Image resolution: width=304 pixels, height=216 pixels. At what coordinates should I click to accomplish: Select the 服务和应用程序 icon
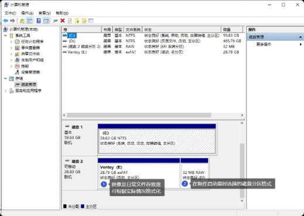click(12, 90)
